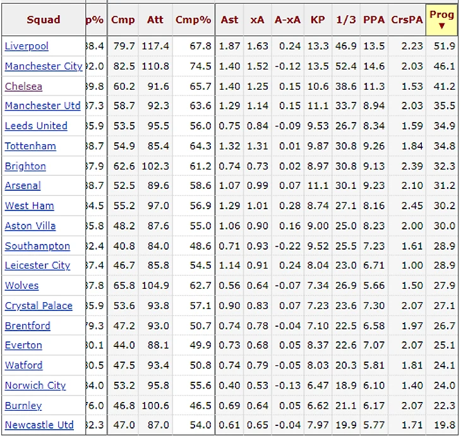Open the Everton squad link

(x=23, y=345)
